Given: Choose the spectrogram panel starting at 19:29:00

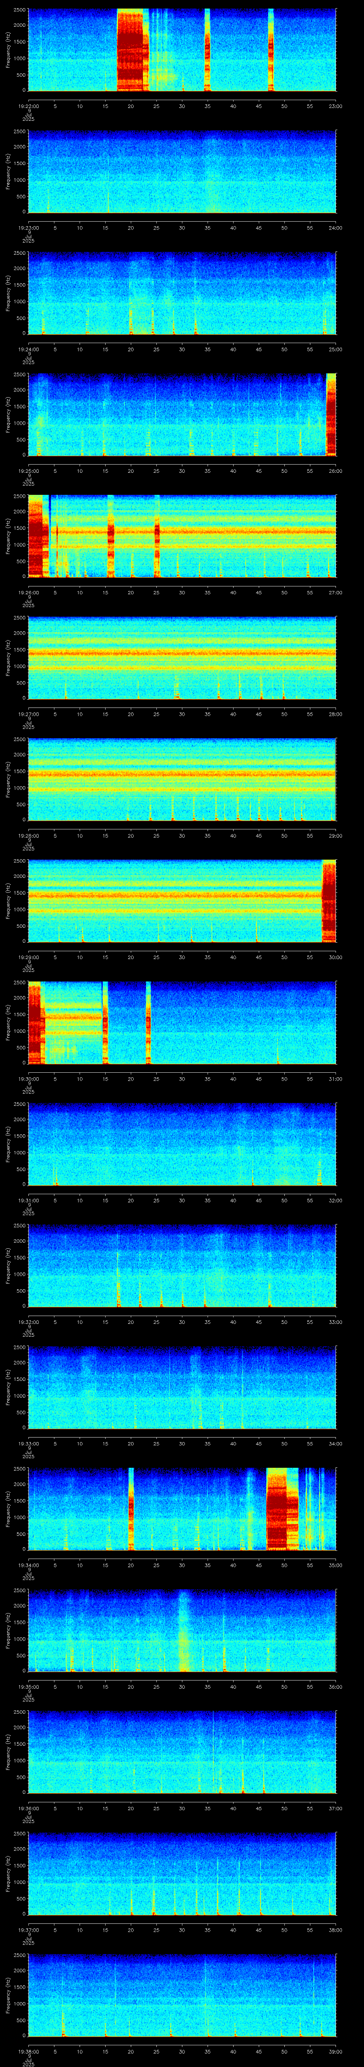Looking at the screenshot, I should pyautogui.click(x=182, y=901).
